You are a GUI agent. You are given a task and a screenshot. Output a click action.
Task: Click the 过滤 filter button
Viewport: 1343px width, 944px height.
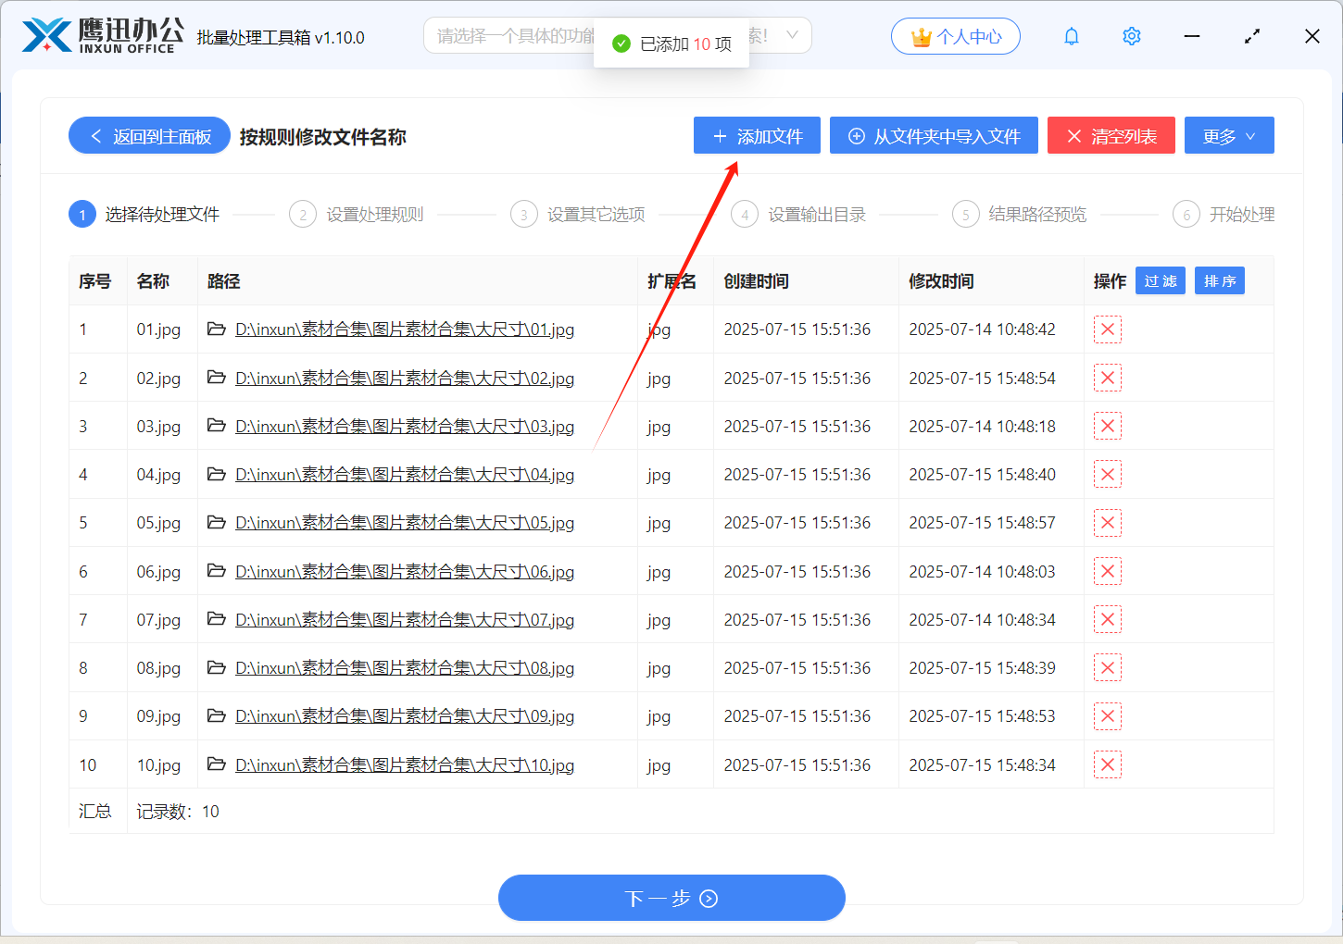point(1161,280)
